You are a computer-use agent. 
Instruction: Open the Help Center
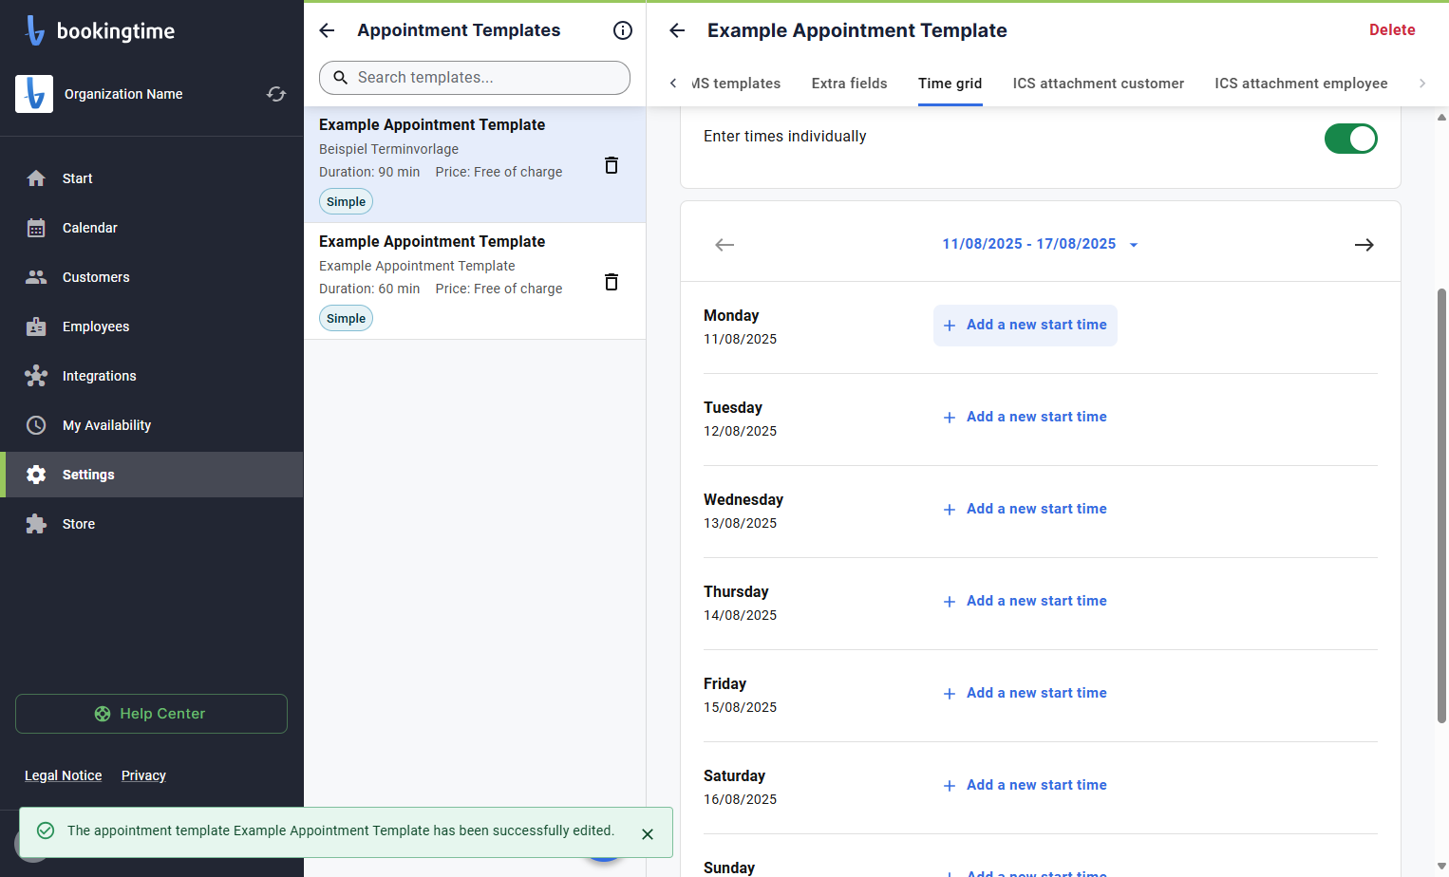pyautogui.click(x=151, y=714)
